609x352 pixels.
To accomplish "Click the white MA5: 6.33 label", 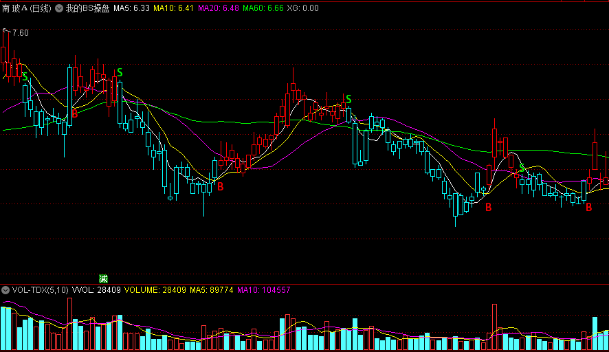I will tap(131, 8).
